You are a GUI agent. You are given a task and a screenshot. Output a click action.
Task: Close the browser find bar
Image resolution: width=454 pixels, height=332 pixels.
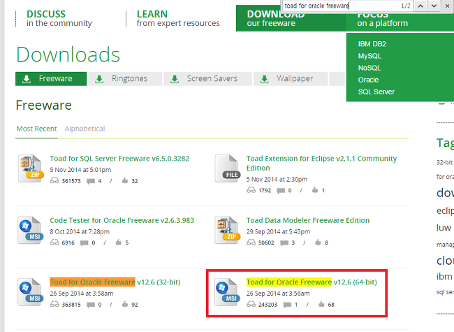(447, 6)
